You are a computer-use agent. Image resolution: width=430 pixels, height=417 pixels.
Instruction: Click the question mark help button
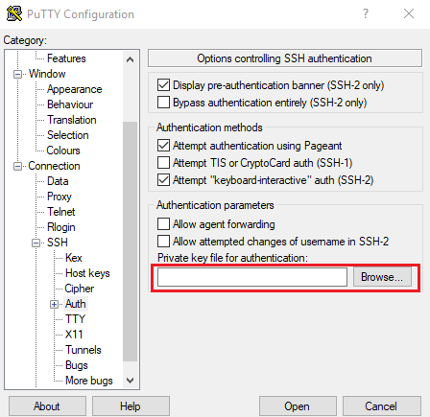pyautogui.click(x=366, y=13)
